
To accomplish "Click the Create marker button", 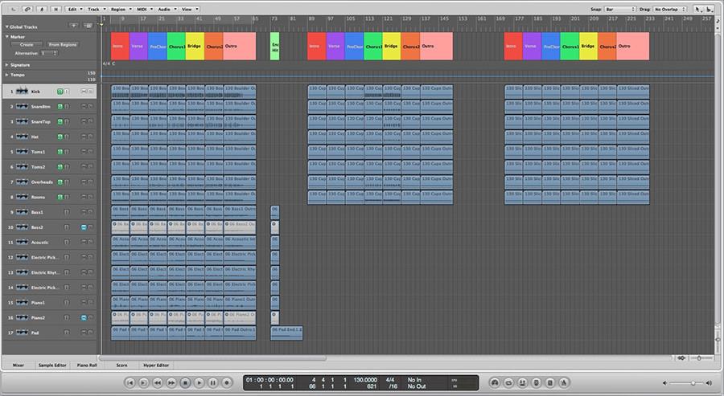I will 26,45.
